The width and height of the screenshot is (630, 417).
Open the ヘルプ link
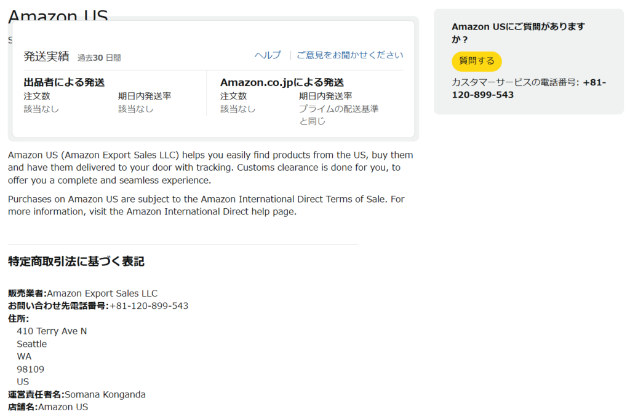point(268,55)
